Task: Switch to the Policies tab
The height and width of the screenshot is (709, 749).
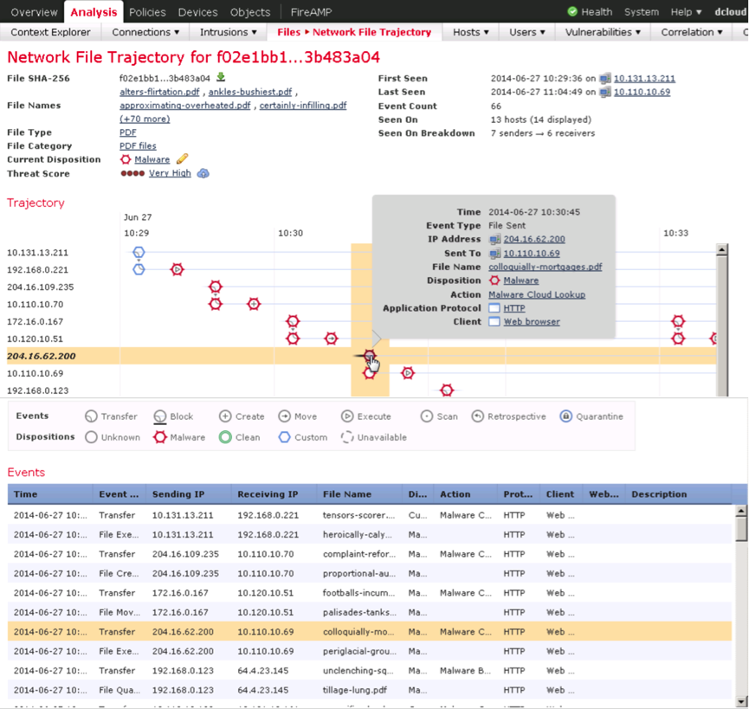Action: (x=147, y=12)
